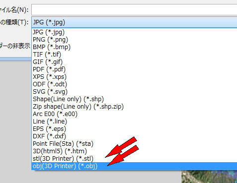Click the file name input field
The image size is (237, 183).
134,10
